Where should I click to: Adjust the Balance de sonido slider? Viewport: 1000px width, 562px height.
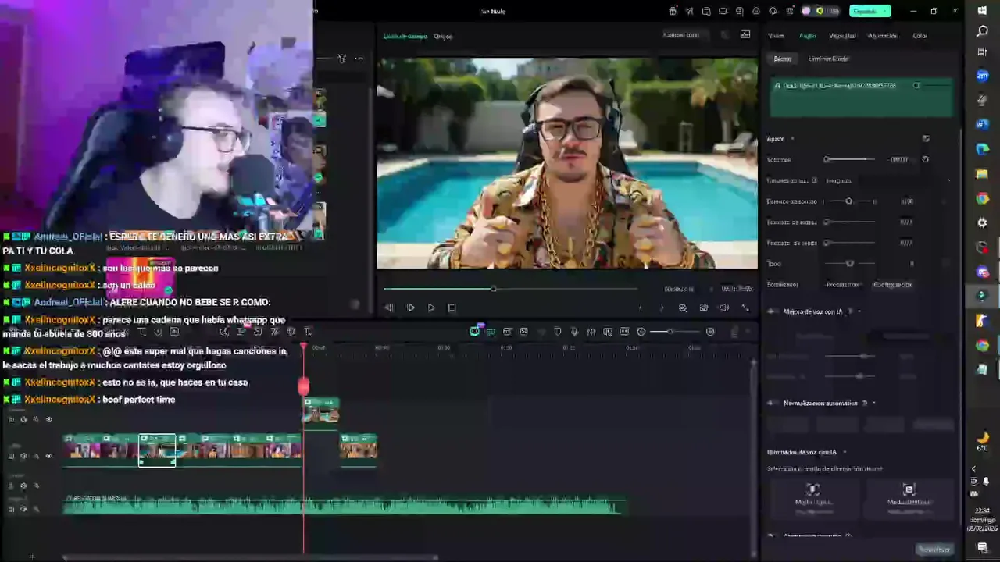(849, 201)
